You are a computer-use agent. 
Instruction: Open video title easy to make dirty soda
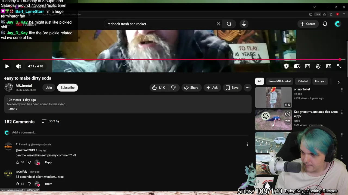pos(28,78)
